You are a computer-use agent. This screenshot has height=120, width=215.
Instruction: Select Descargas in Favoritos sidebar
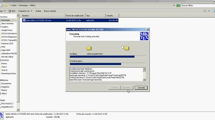tap(5, 20)
